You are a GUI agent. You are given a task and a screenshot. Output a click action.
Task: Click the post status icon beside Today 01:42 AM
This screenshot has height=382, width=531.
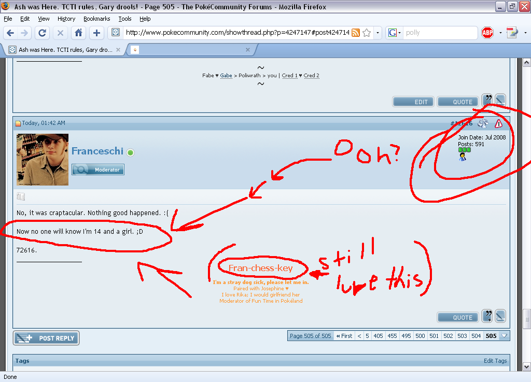[x=18, y=123]
